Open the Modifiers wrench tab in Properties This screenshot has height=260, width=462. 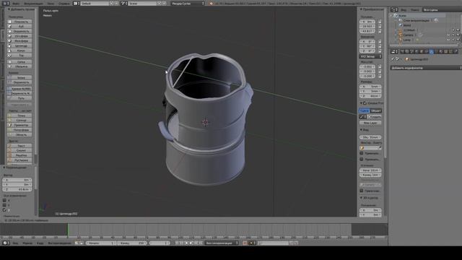coord(432,51)
